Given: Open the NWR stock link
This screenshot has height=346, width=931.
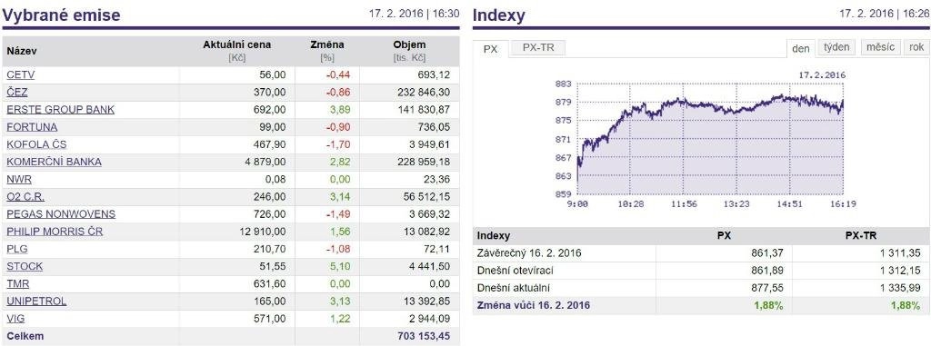Looking at the screenshot, I should pos(19,179).
